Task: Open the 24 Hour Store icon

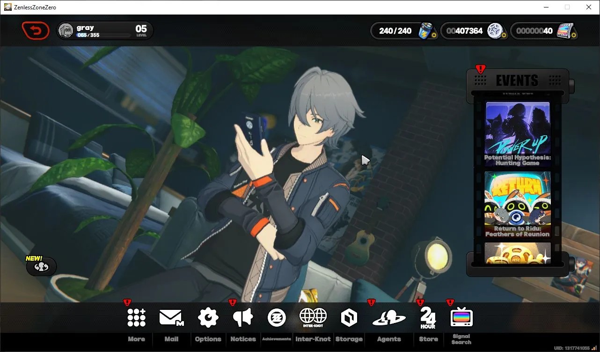Action: pos(428,318)
